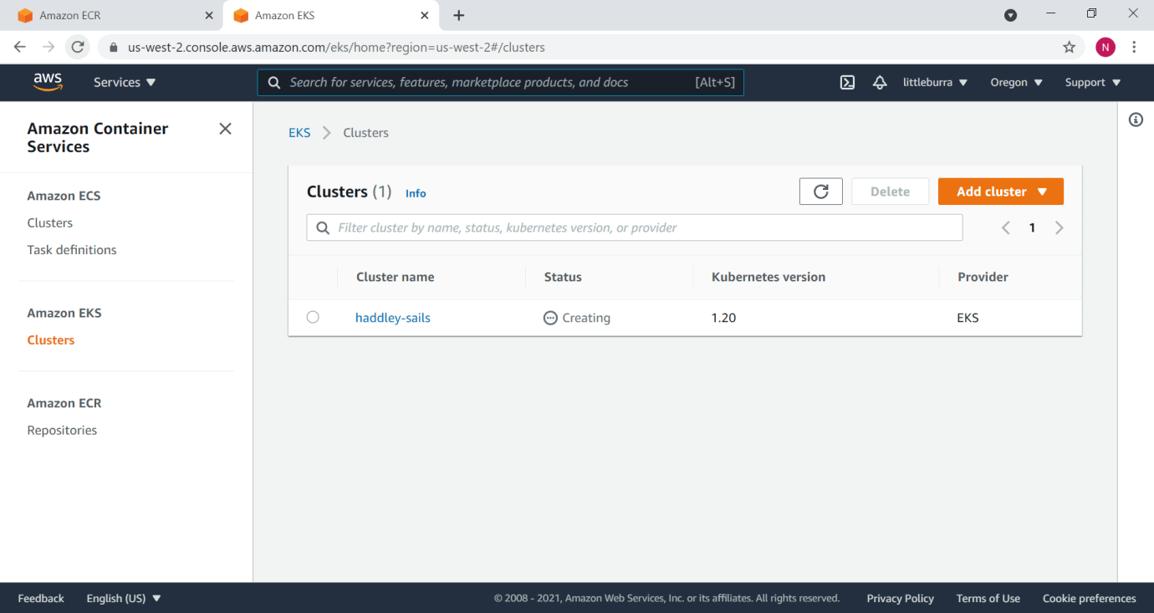
Task: Expand the Services menu
Action: (x=125, y=82)
